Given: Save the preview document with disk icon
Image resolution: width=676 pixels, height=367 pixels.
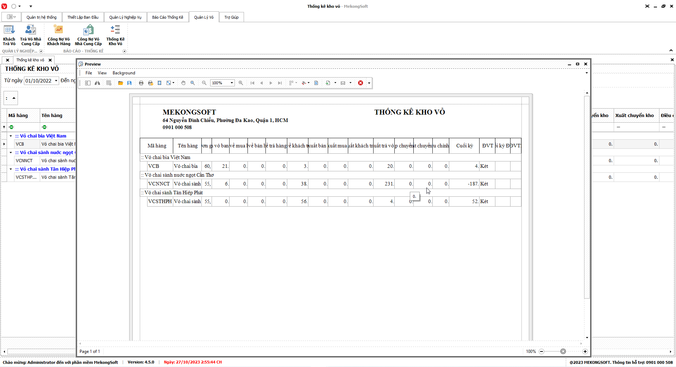Looking at the screenshot, I should point(130,83).
